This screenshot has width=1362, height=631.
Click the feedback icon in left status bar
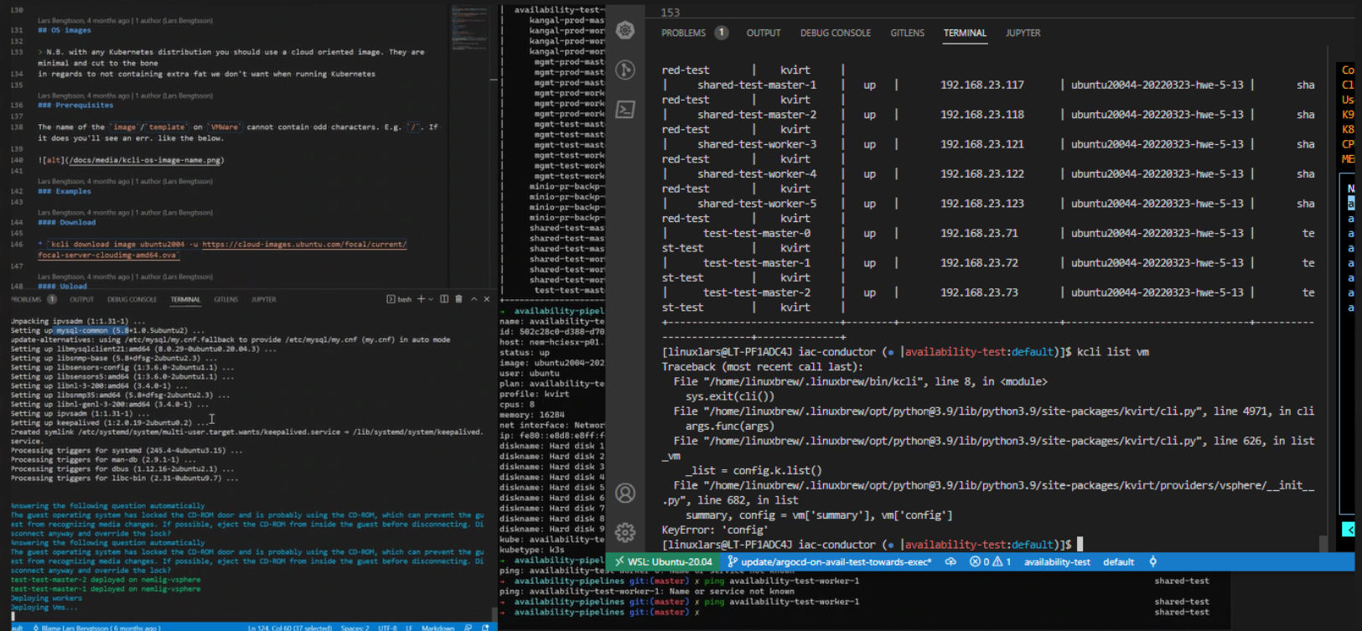point(468,627)
